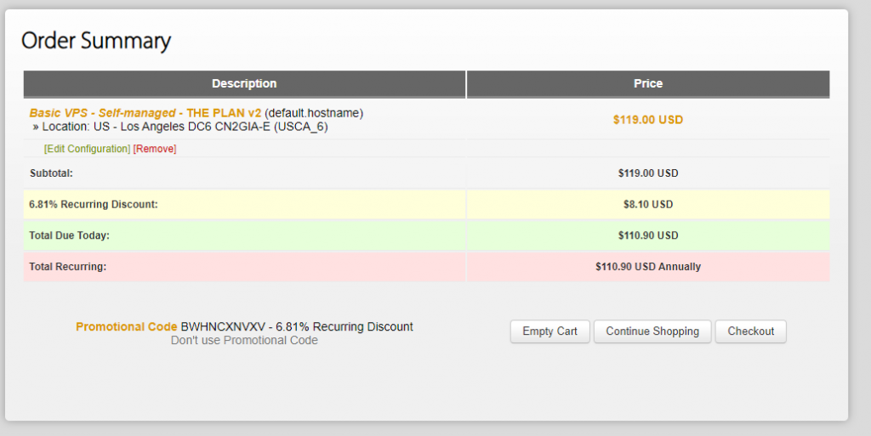Image resolution: width=871 pixels, height=436 pixels.
Task: Click the Los Angeles DC6 location line
Action: 180,127
